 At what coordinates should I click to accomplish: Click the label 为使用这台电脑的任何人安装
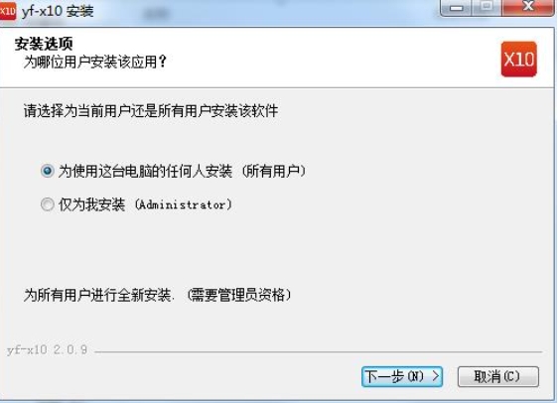tap(145, 171)
